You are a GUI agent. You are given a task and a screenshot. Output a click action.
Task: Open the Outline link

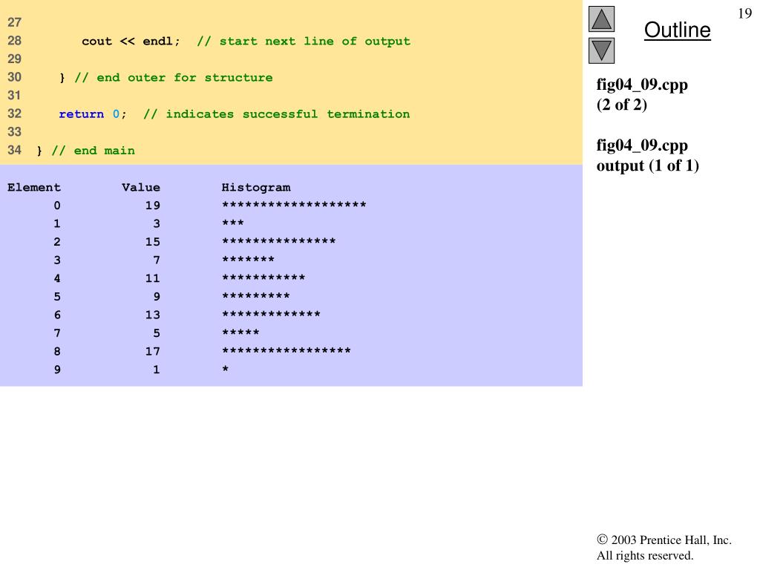click(x=677, y=30)
